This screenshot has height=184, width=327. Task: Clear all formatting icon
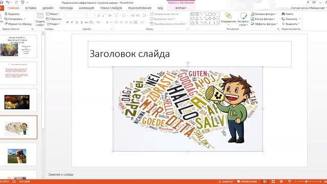pyautogui.click(x=110, y=16)
